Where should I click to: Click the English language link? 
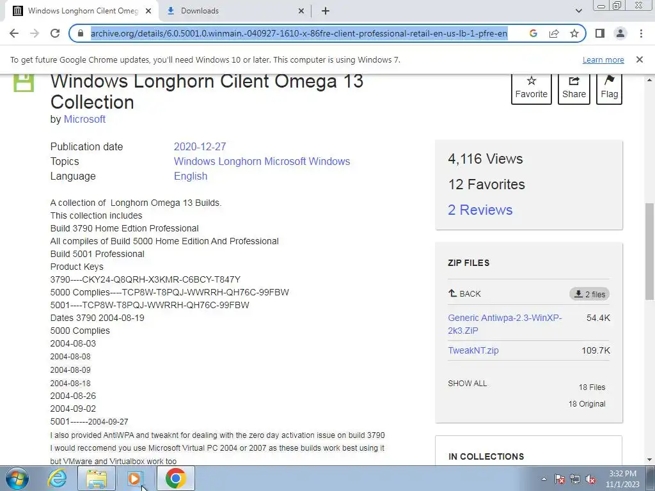coord(191,176)
